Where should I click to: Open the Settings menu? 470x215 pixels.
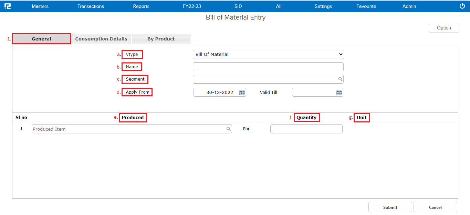323,6
